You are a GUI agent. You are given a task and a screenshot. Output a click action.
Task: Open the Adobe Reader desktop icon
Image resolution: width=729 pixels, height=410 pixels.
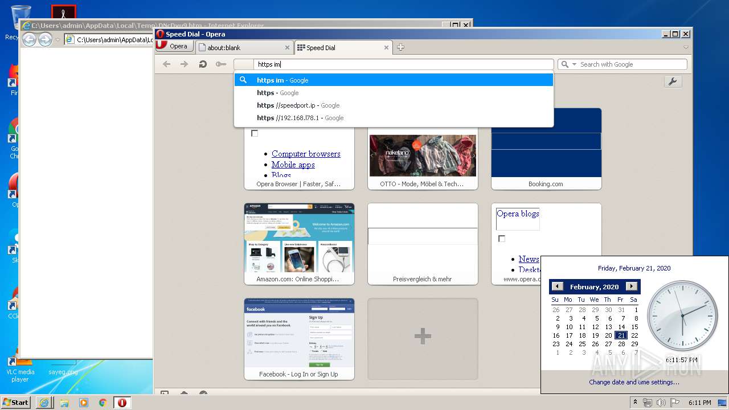64,12
